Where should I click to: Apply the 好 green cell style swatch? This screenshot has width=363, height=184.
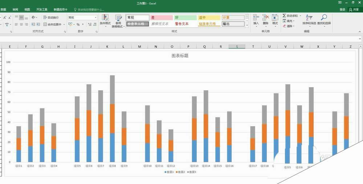point(185,17)
